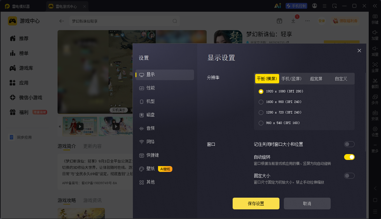Open the 安装 APK install tool

point(375,115)
